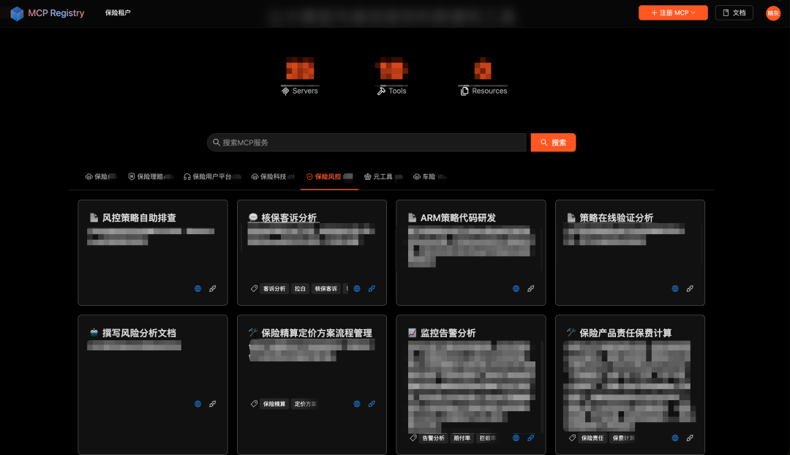Viewport: 790px width, 455px height.
Task: Expand the 注册 MCP dropdown
Action: (672, 12)
